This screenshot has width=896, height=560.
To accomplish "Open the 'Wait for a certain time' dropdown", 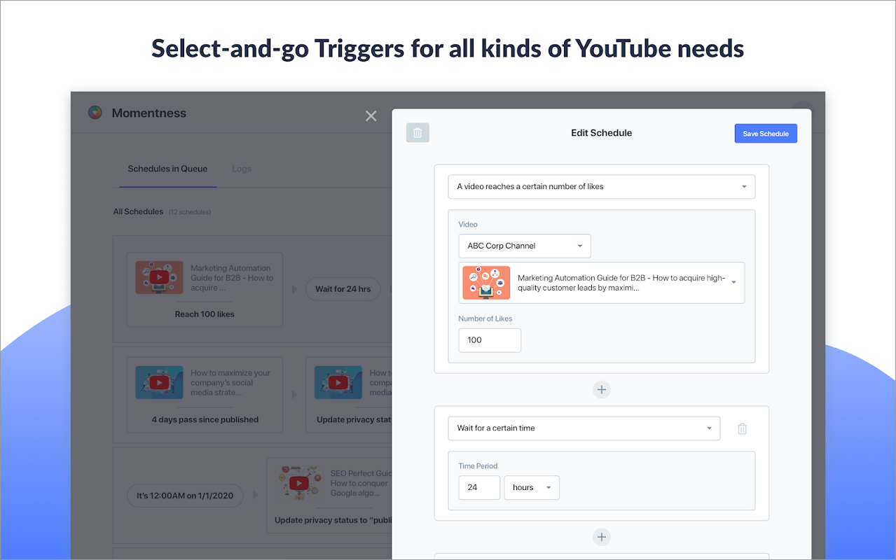I will [x=584, y=428].
